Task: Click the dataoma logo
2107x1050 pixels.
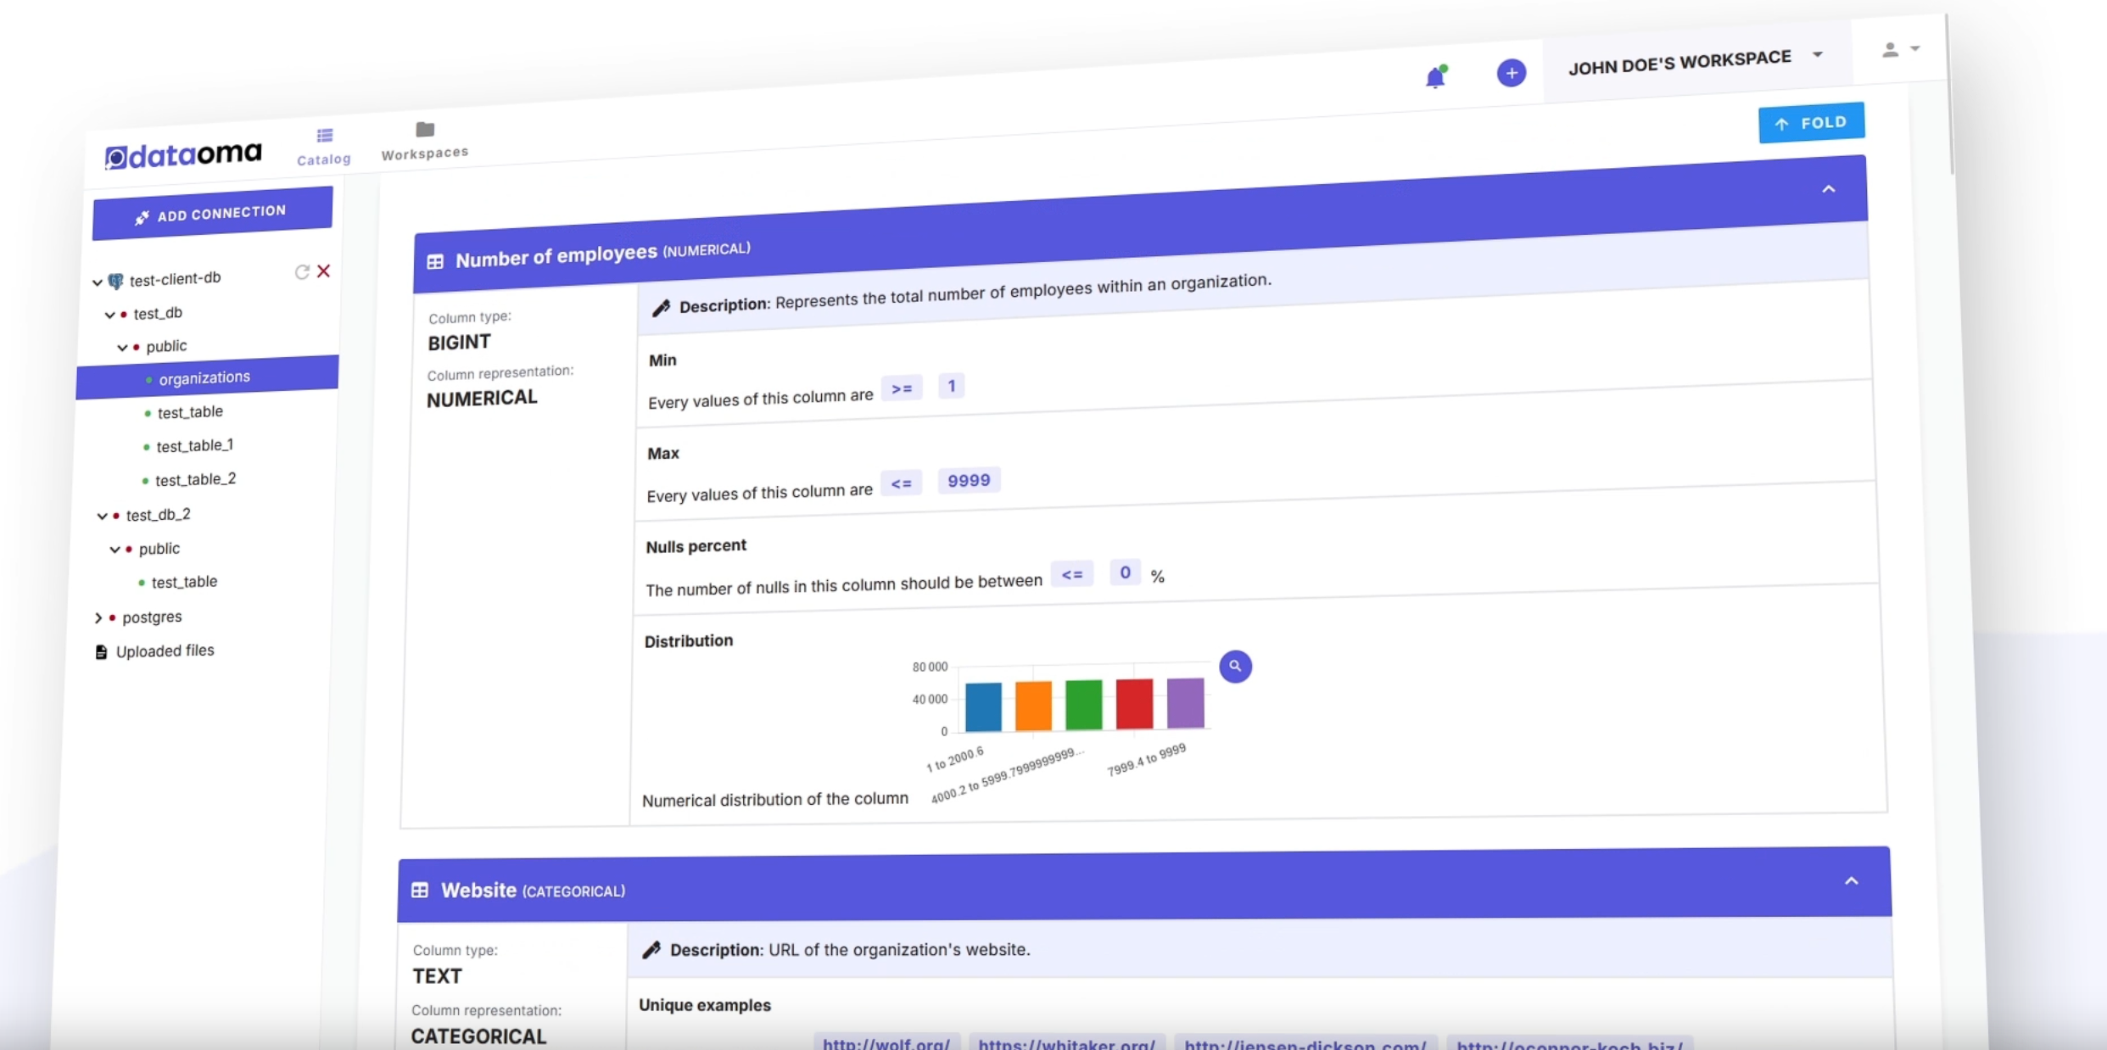Action: (x=182, y=154)
